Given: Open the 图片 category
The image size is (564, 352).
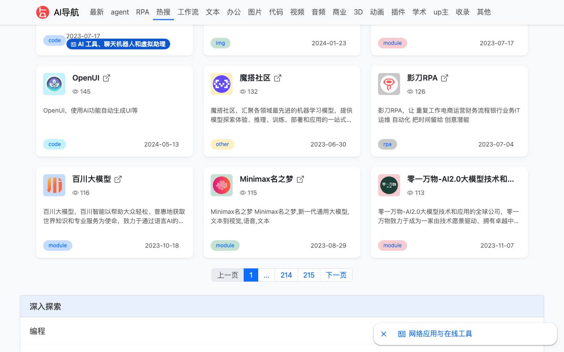Looking at the screenshot, I should pos(255,12).
